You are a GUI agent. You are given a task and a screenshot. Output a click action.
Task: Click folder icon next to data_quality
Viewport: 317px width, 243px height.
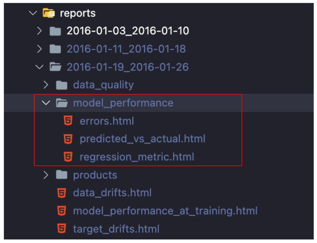tap(61, 85)
